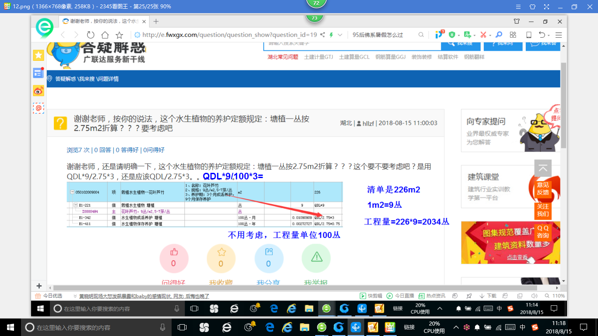Screen dimensions: 598x336
Task: Click the image viewer's skin (shirt) icon
Action: [532, 7]
